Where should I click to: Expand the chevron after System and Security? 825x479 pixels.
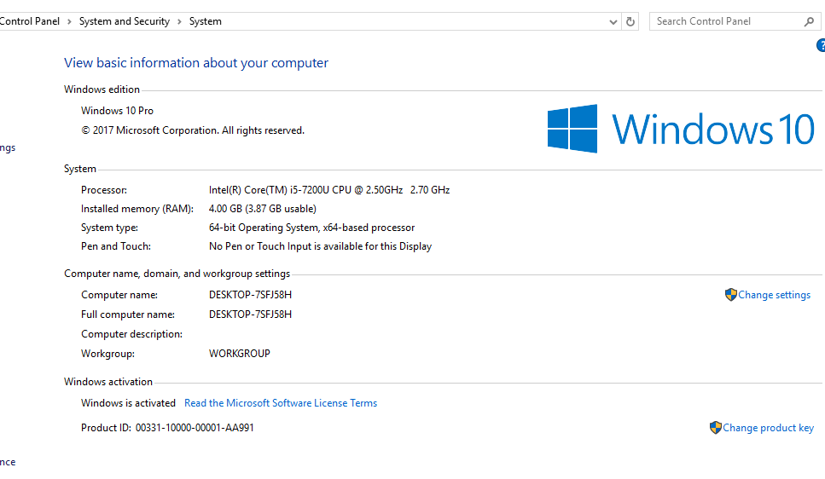[x=179, y=21]
